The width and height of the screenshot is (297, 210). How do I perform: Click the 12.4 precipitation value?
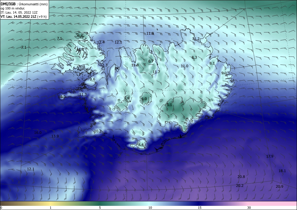pyautogui.click(x=101, y=42)
